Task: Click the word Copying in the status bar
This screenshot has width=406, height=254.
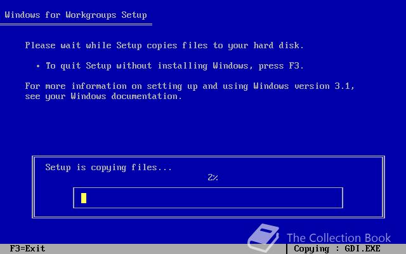Action: pos(311,249)
